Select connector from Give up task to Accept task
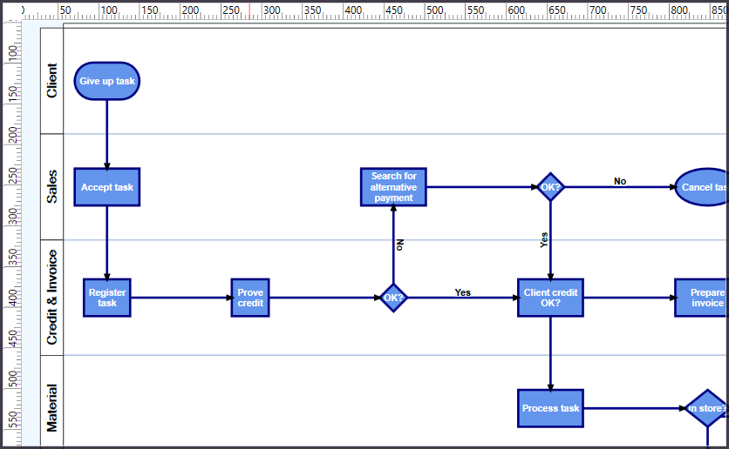 (107, 135)
